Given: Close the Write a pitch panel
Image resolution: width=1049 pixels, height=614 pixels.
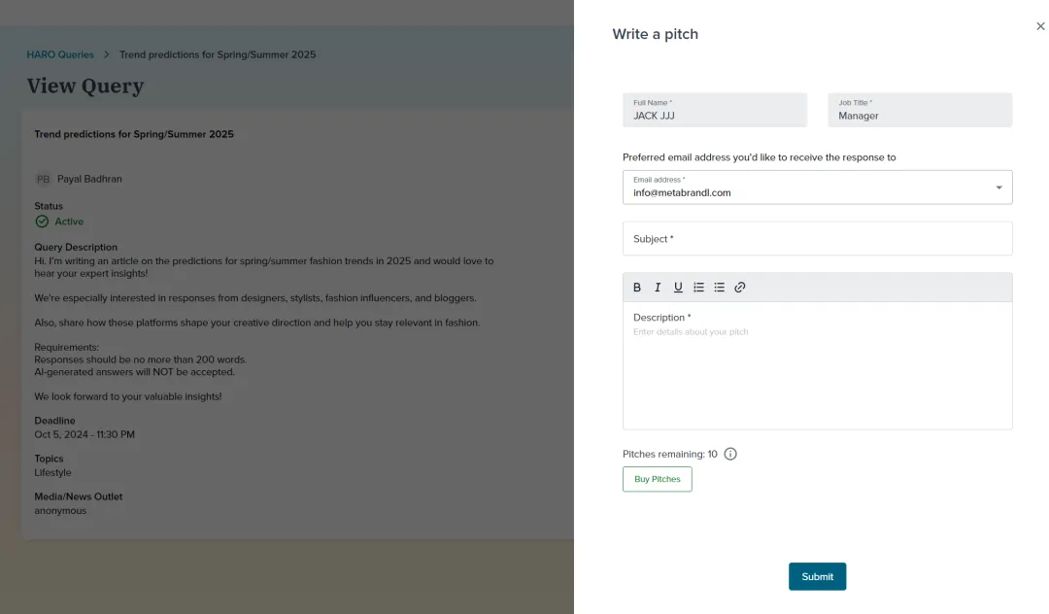Looking at the screenshot, I should pyautogui.click(x=1040, y=27).
